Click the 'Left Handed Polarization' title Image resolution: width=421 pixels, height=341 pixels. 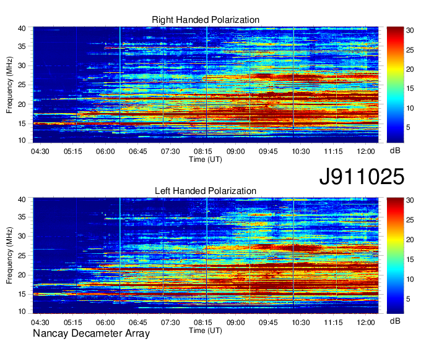[x=206, y=191]
